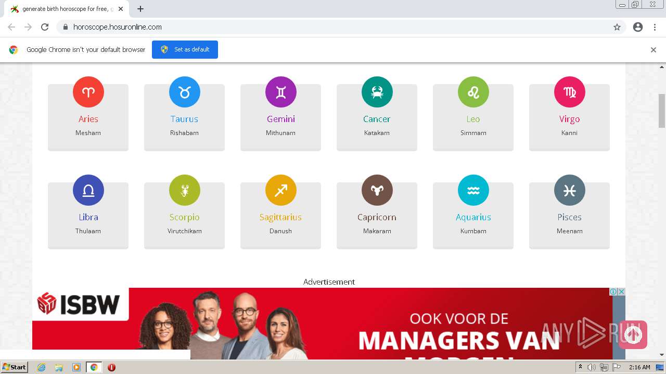Click the Aries ram symbol icon
This screenshot has height=374, width=666.
pos(88,92)
